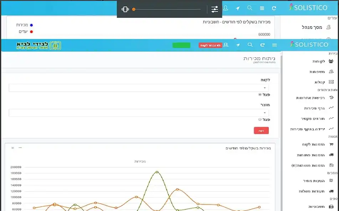Viewport: 339px width, 211px height.
Task: Open the hamburger menu in lower header
Action: click(274, 45)
